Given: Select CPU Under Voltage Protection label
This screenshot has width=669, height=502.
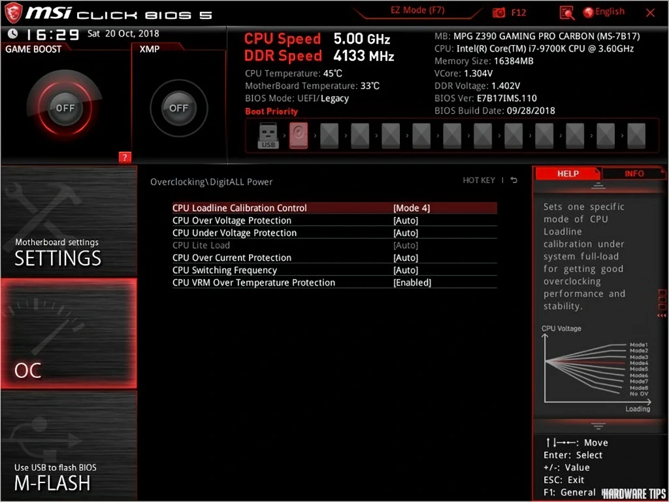Looking at the screenshot, I should [235, 233].
